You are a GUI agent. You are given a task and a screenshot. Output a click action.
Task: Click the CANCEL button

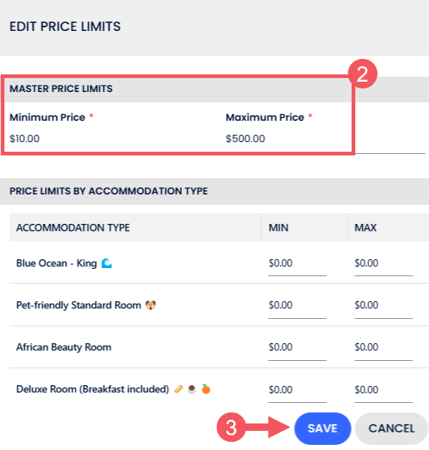coord(391,428)
